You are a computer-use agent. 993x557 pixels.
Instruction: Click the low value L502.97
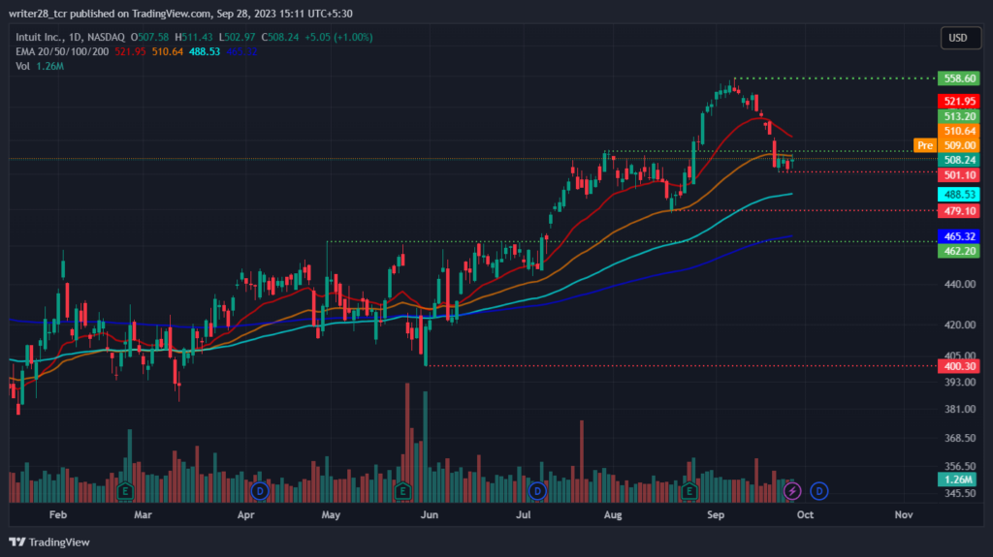pyautogui.click(x=237, y=38)
